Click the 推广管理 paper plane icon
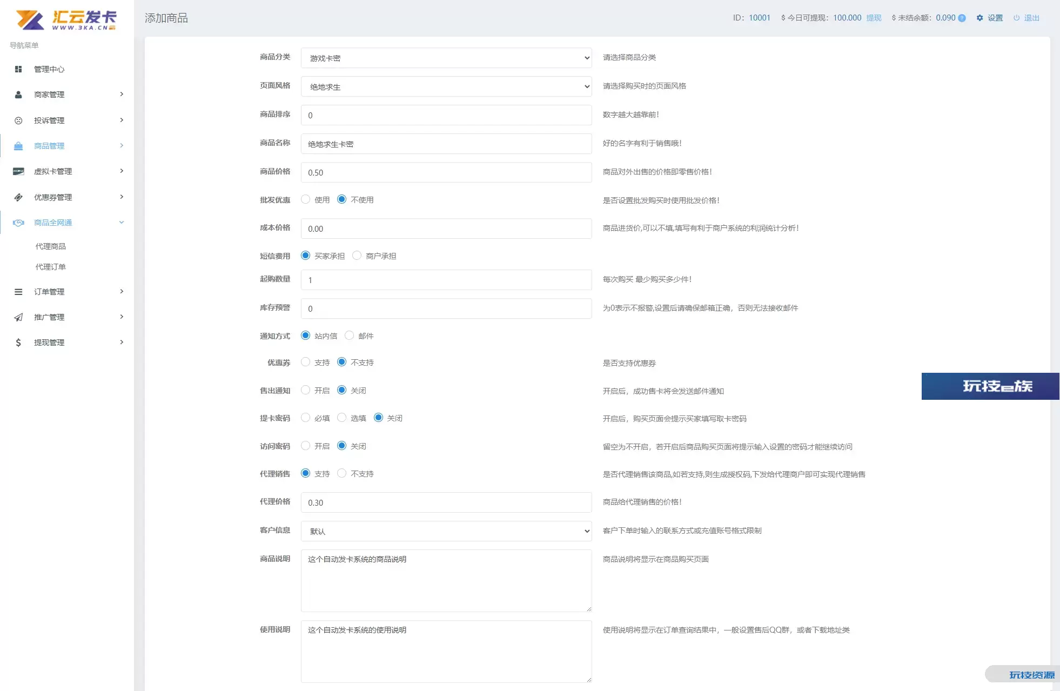The width and height of the screenshot is (1060, 691). [18, 317]
